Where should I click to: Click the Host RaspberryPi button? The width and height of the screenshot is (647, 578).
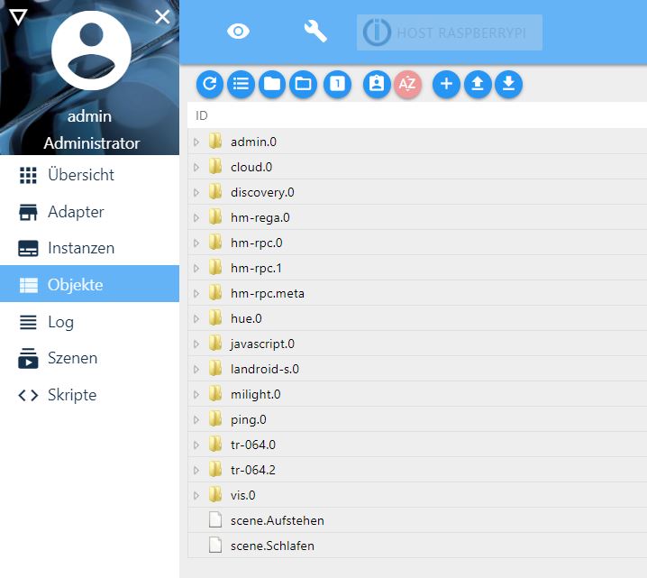[450, 32]
